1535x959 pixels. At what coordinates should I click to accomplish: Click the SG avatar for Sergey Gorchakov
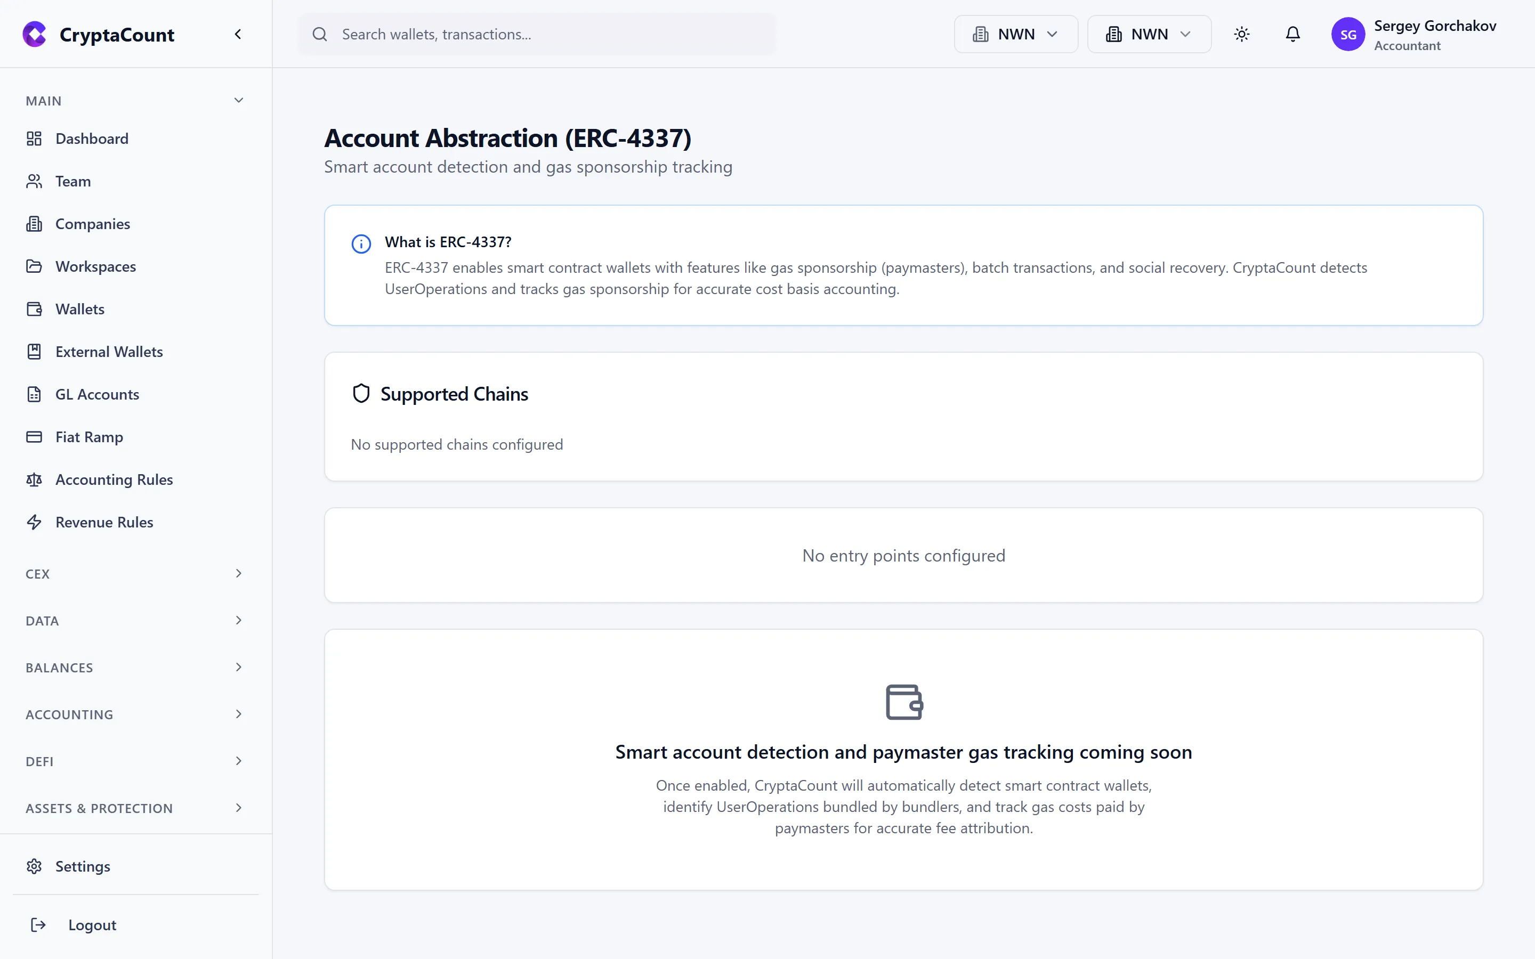point(1349,34)
